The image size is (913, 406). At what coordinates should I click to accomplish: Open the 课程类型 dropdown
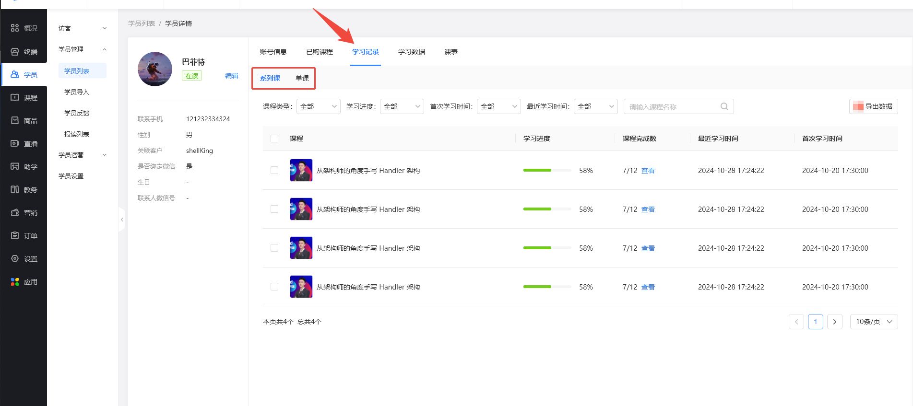click(x=318, y=106)
